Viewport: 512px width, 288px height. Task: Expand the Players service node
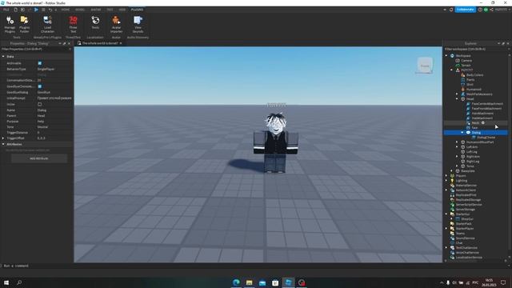point(446,176)
